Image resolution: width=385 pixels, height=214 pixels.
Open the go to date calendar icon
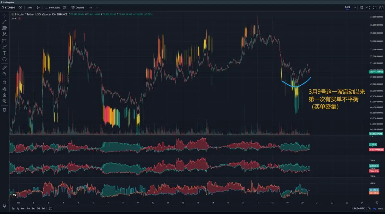point(50,208)
